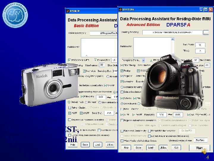
Task: Toggle ALFF checkbox in DPARSF
Action: pyautogui.click(x=70, y=113)
